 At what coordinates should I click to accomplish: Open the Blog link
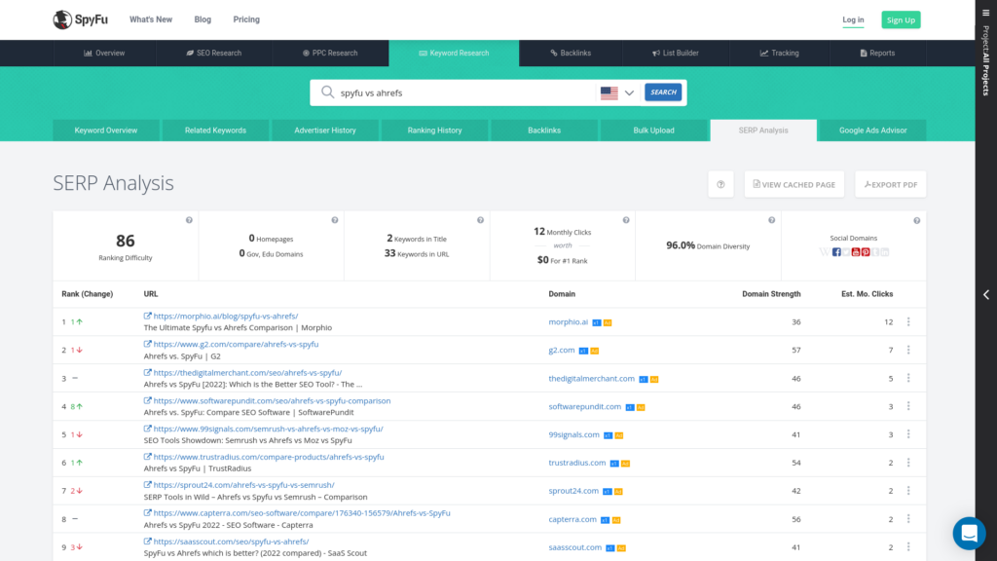[203, 19]
